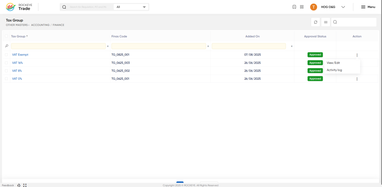This screenshot has width=382, height=187.
Task: Sort by Tax Group column arrow
Action: pos(27,36)
